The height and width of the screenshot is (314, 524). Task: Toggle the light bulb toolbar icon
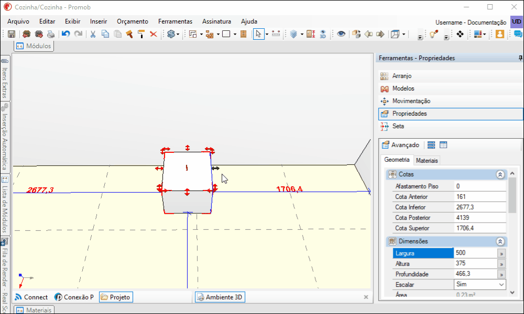click(x=434, y=34)
